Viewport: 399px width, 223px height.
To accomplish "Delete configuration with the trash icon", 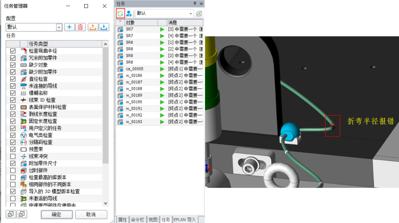I will tap(81, 27).
